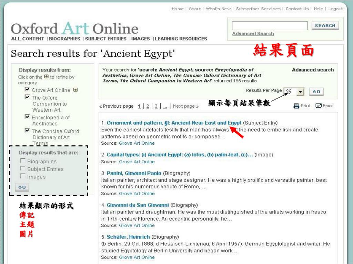353x264 pixels.
Task: Open result Capital types Ancient Egypt image
Action: (x=180, y=155)
